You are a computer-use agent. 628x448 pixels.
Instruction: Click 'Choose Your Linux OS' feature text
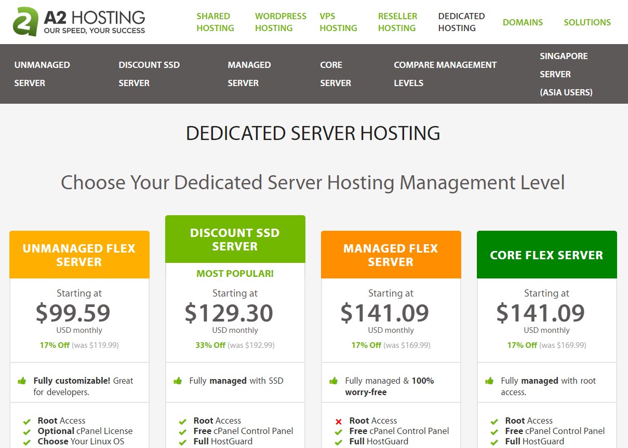[x=81, y=442]
